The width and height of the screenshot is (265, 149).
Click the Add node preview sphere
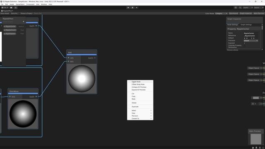click(x=82, y=79)
